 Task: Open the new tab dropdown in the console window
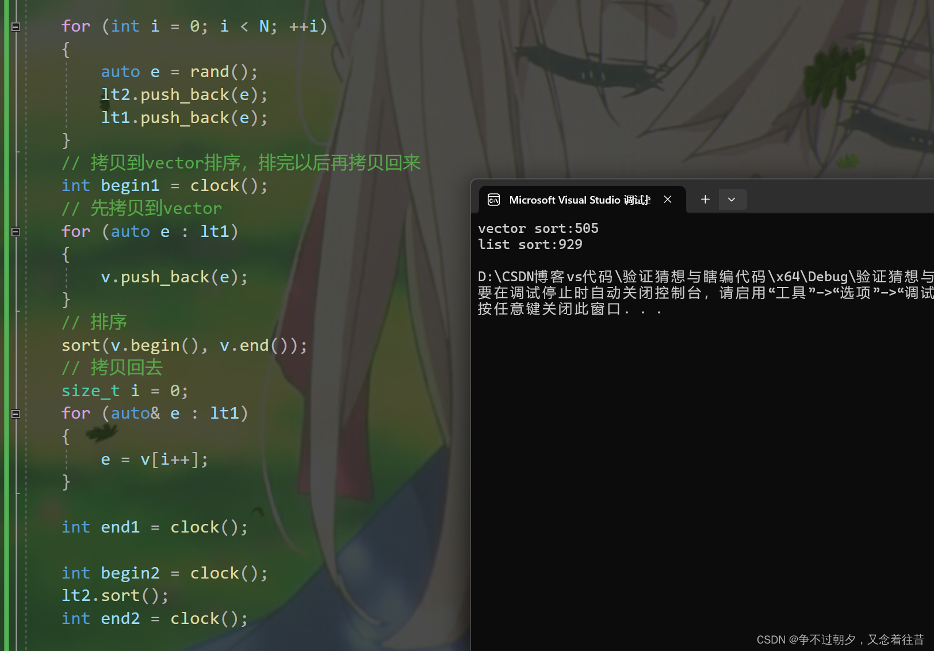tap(732, 200)
